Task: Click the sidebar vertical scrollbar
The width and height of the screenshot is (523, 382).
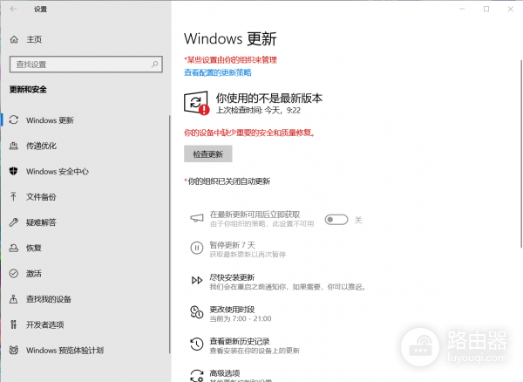Action: [x=170, y=235]
